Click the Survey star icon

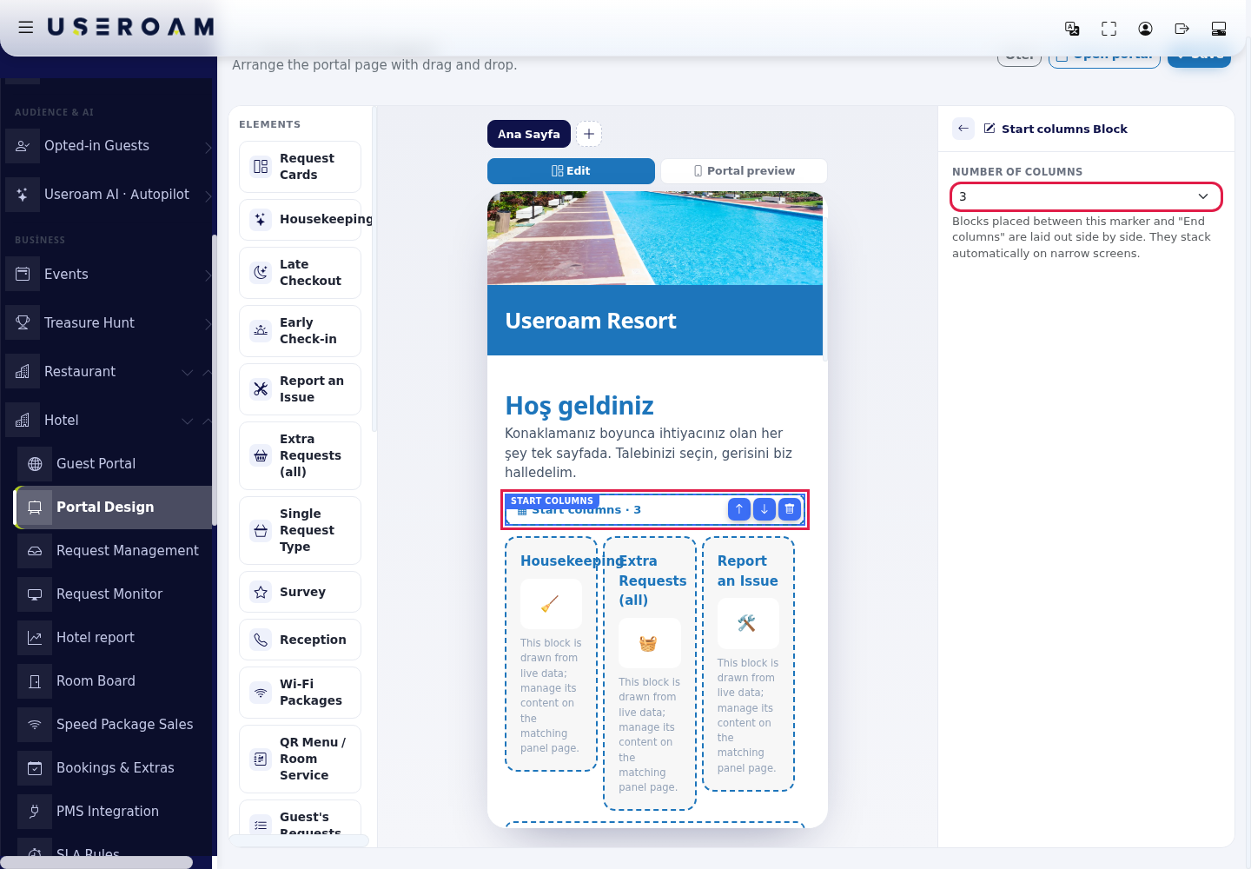[261, 592]
